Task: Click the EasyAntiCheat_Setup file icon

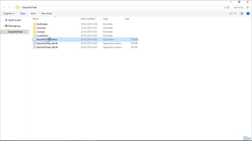Action: tap(34, 40)
